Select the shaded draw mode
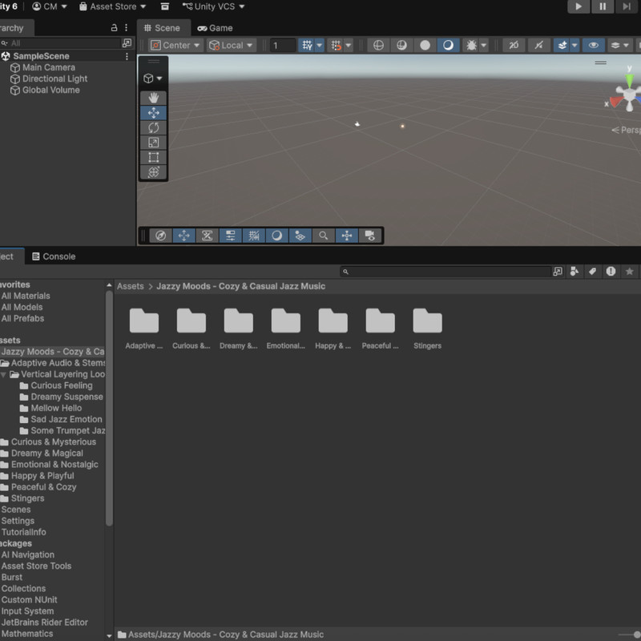Viewport: 641px width, 641px height. pyautogui.click(x=449, y=46)
